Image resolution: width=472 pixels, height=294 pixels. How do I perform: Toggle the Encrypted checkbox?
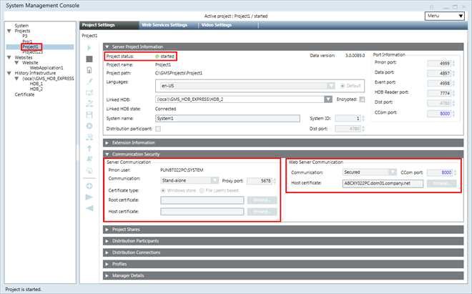(x=362, y=99)
